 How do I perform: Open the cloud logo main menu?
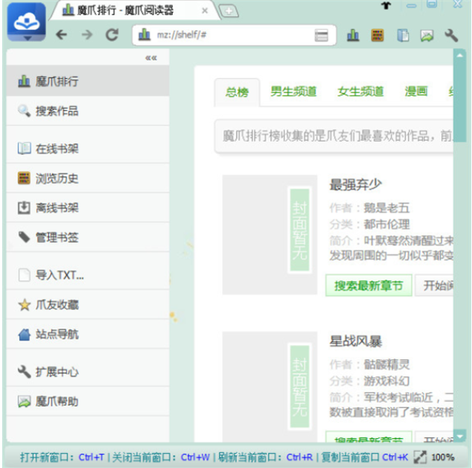pyautogui.click(x=25, y=27)
